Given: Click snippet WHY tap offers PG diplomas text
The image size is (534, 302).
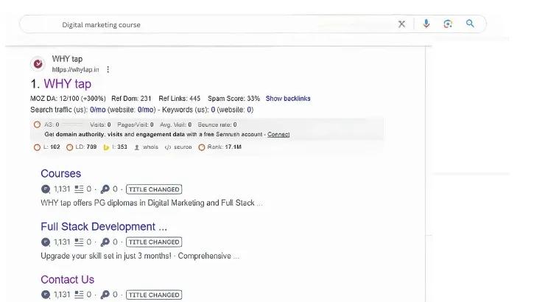Looking at the screenshot, I should coord(152,203).
